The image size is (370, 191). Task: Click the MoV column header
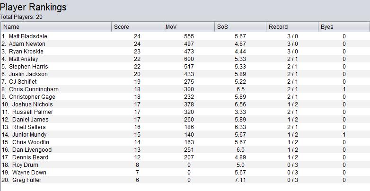click(x=189, y=27)
